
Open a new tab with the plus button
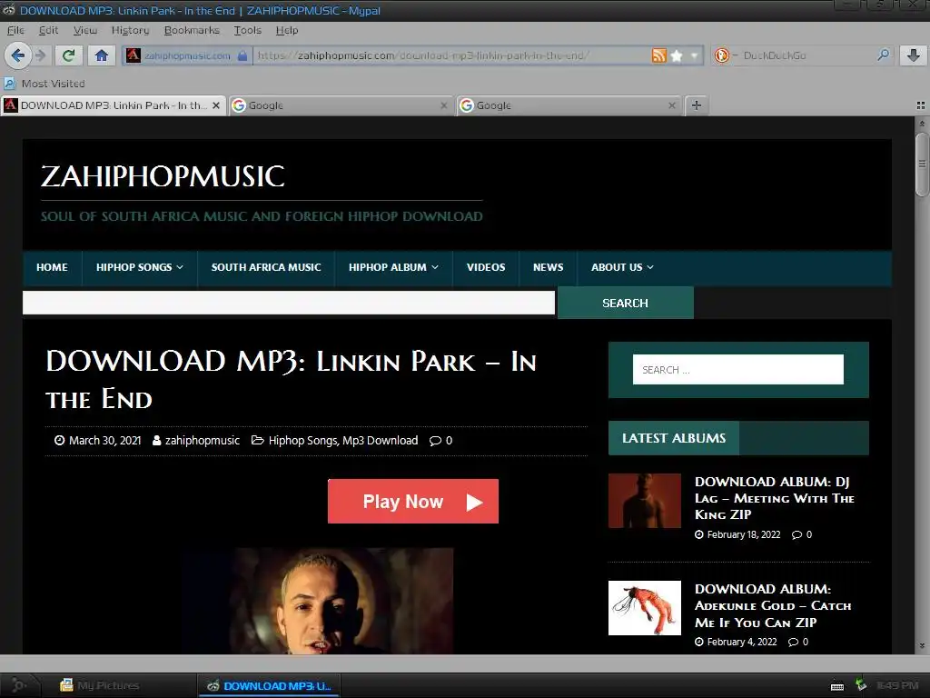click(x=697, y=105)
